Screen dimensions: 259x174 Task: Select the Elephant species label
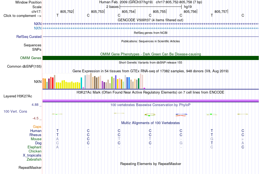pyautogui.click(x=35, y=147)
